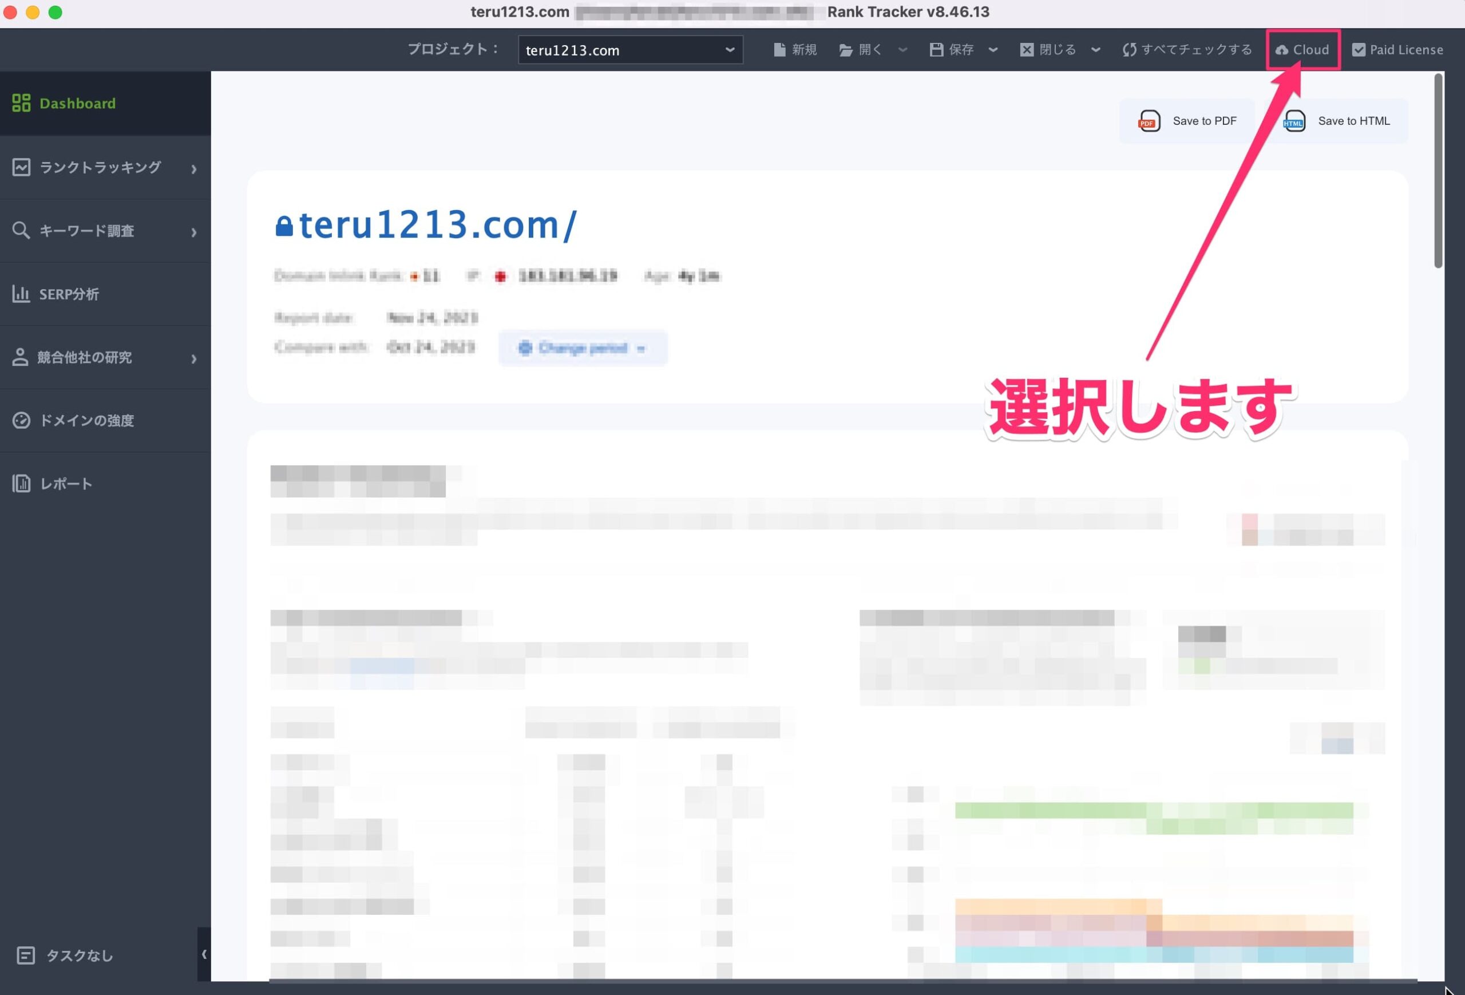The width and height of the screenshot is (1465, 995).
Task: Click the PDF file icon
Action: click(1149, 121)
